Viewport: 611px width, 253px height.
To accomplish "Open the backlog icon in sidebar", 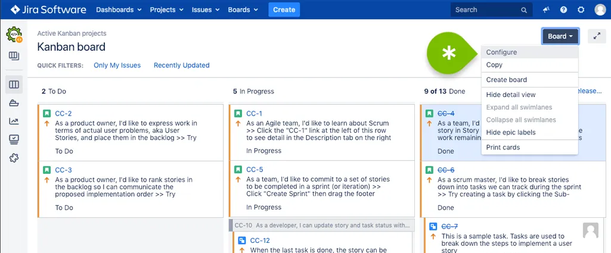I will (14, 56).
